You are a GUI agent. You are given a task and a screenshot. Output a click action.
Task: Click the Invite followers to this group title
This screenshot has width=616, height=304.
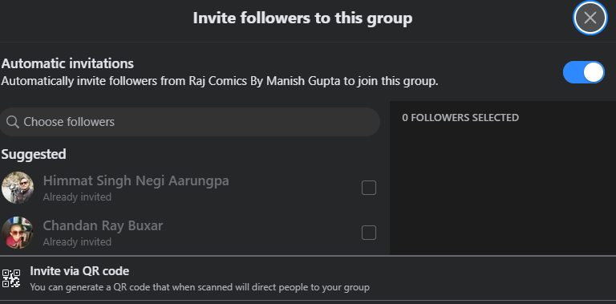click(x=302, y=18)
